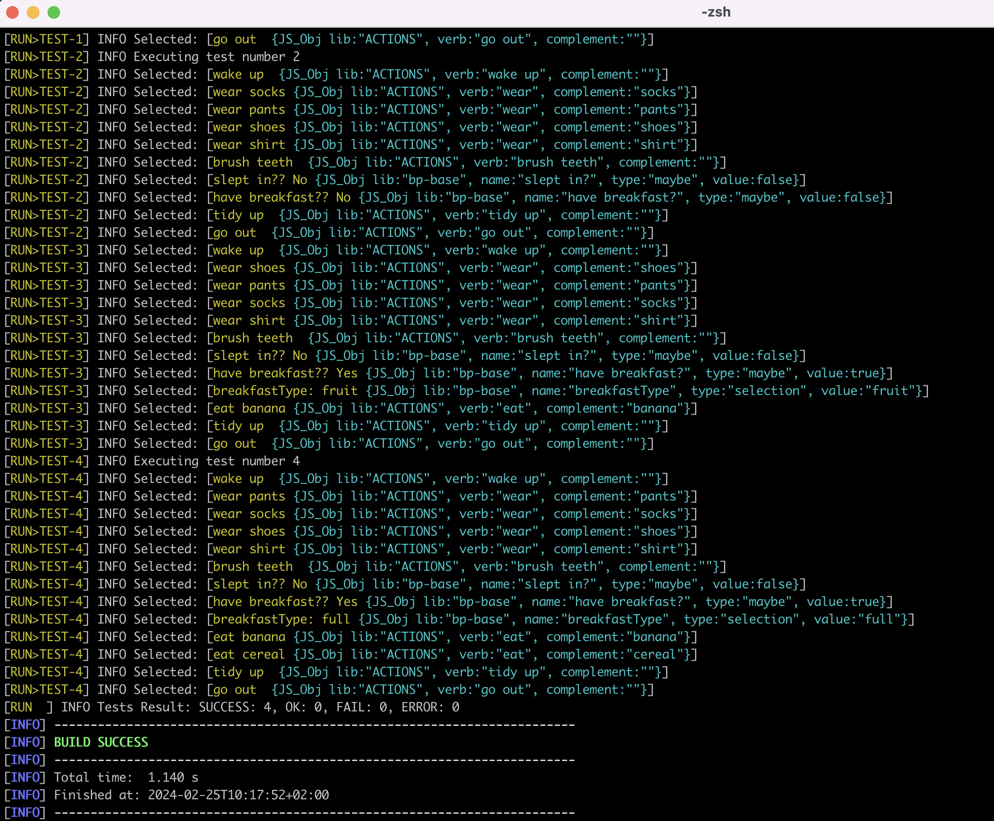Click TEST-3 'have breakfast?? Yes' line
994x821 pixels.
pos(449,373)
